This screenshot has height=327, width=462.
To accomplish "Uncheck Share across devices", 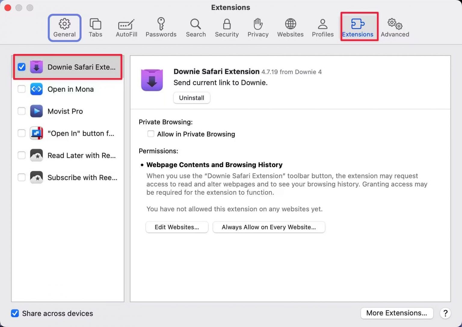I will pos(15,313).
